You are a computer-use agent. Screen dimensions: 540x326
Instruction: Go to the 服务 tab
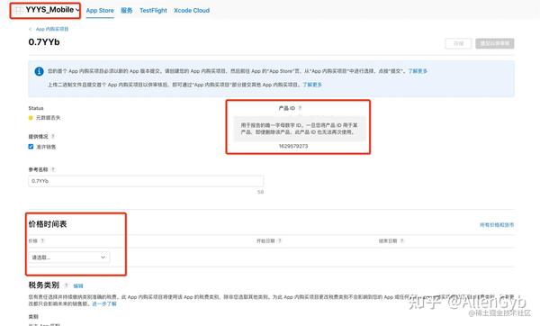126,11
